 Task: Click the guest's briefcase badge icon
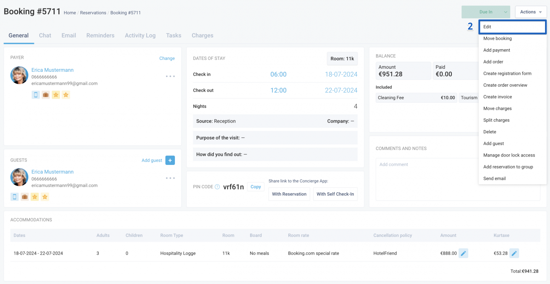pos(25,197)
